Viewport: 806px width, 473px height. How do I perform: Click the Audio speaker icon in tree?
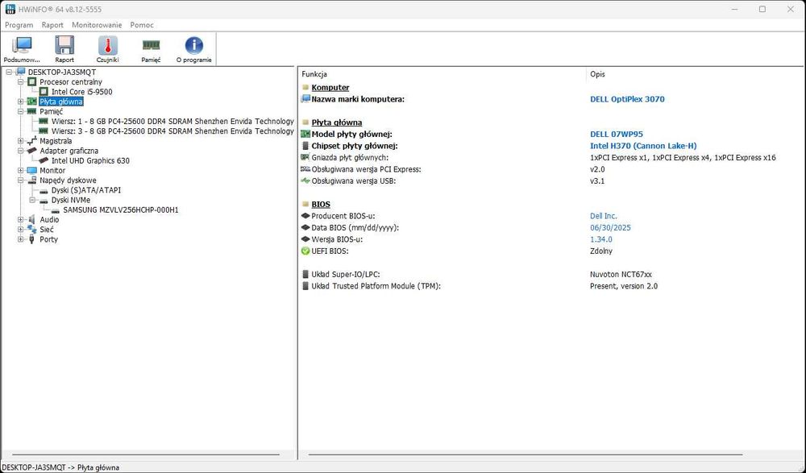32,219
